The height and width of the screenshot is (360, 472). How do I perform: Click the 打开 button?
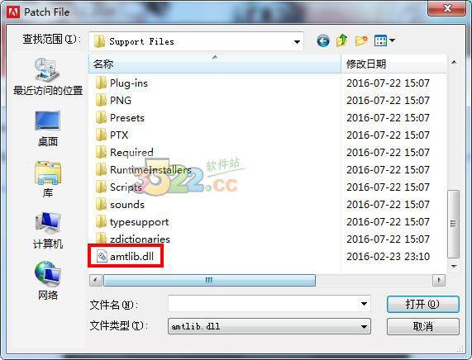click(423, 304)
